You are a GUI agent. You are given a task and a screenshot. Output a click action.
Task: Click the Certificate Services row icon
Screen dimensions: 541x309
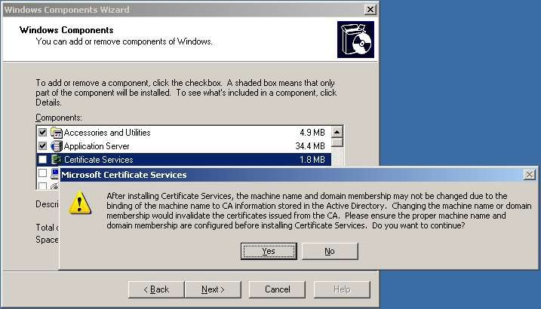click(x=57, y=160)
